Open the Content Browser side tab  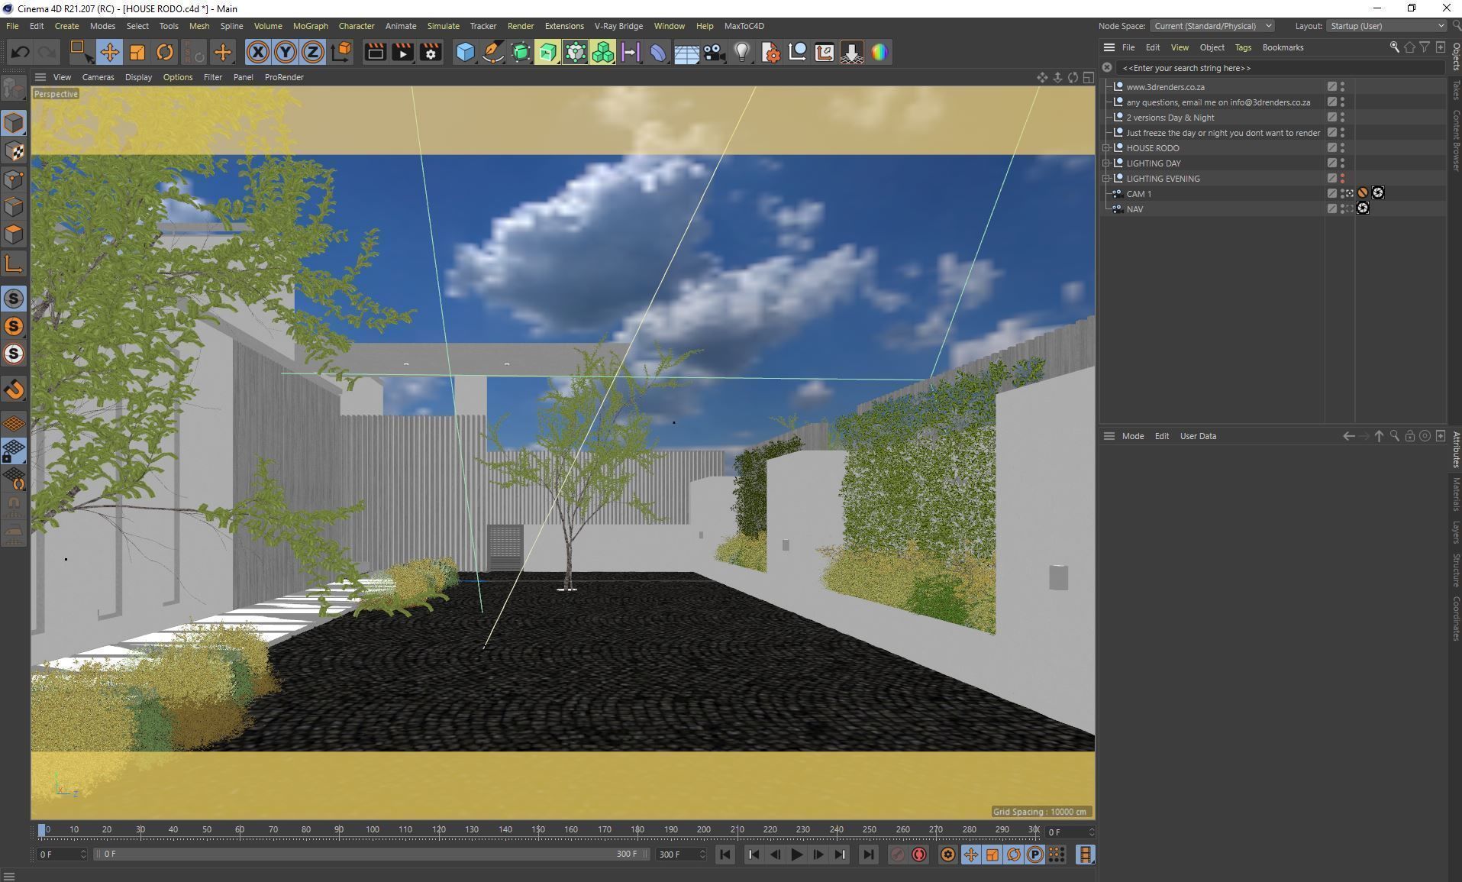point(1455,141)
